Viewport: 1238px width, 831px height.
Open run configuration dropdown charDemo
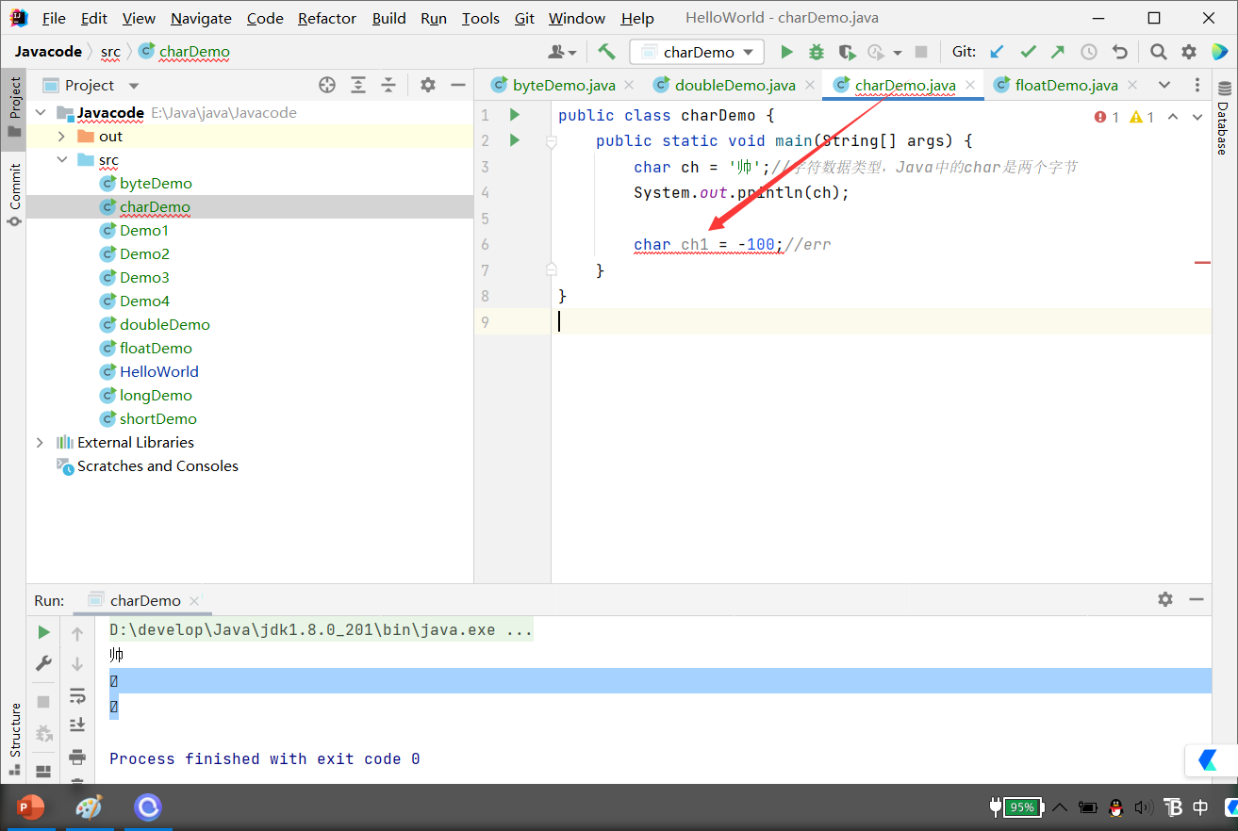pos(698,52)
